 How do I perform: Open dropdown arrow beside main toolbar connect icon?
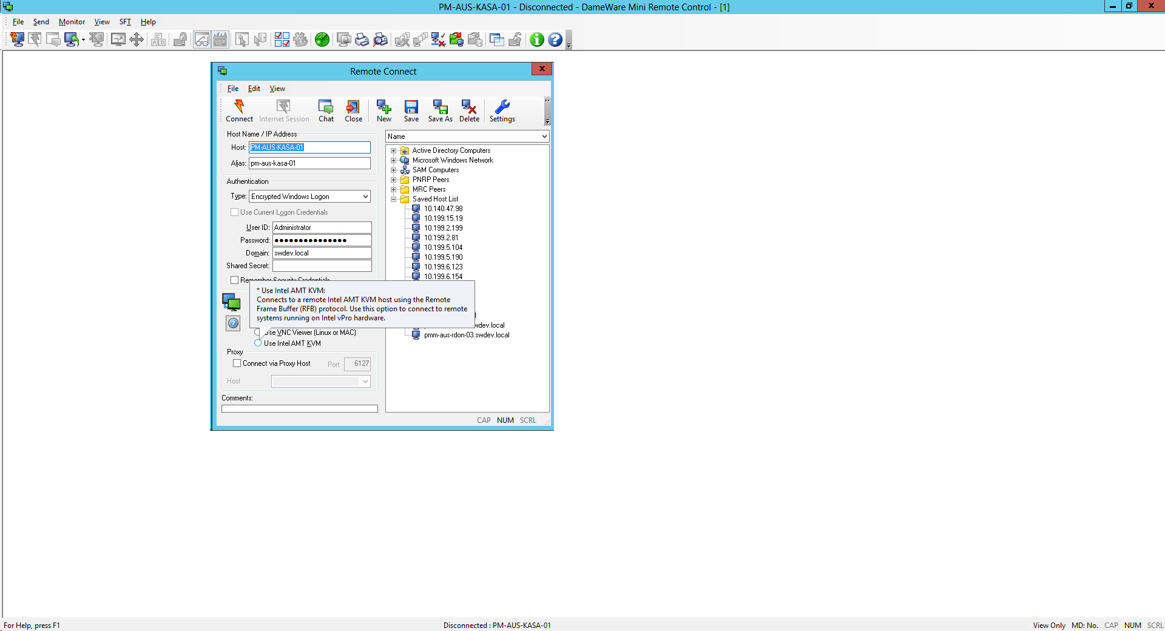pos(83,40)
